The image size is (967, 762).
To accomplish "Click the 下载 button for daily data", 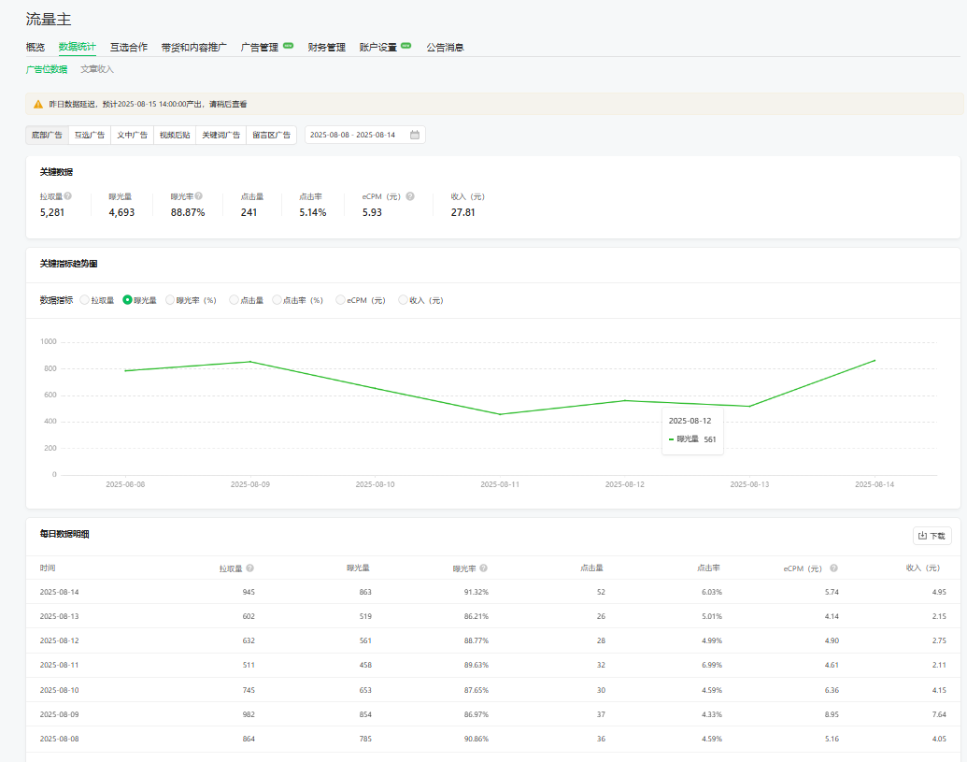I will click(931, 536).
